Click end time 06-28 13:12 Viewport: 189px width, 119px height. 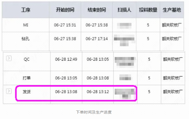(x=98, y=92)
